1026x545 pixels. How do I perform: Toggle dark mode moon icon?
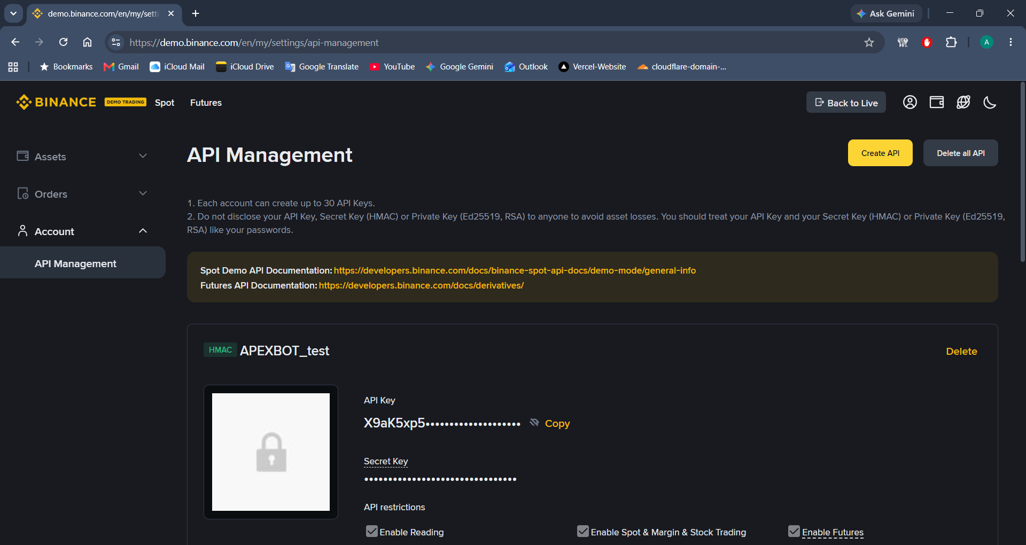(990, 102)
